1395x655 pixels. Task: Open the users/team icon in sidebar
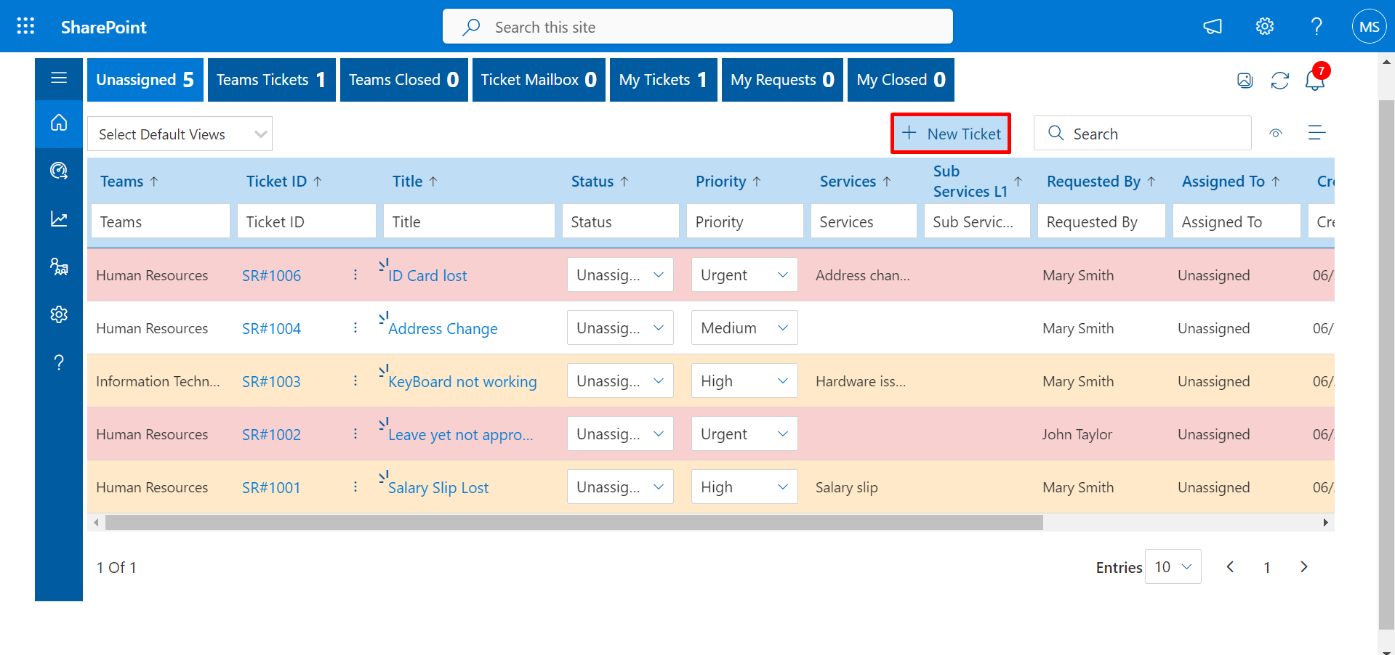(x=59, y=267)
